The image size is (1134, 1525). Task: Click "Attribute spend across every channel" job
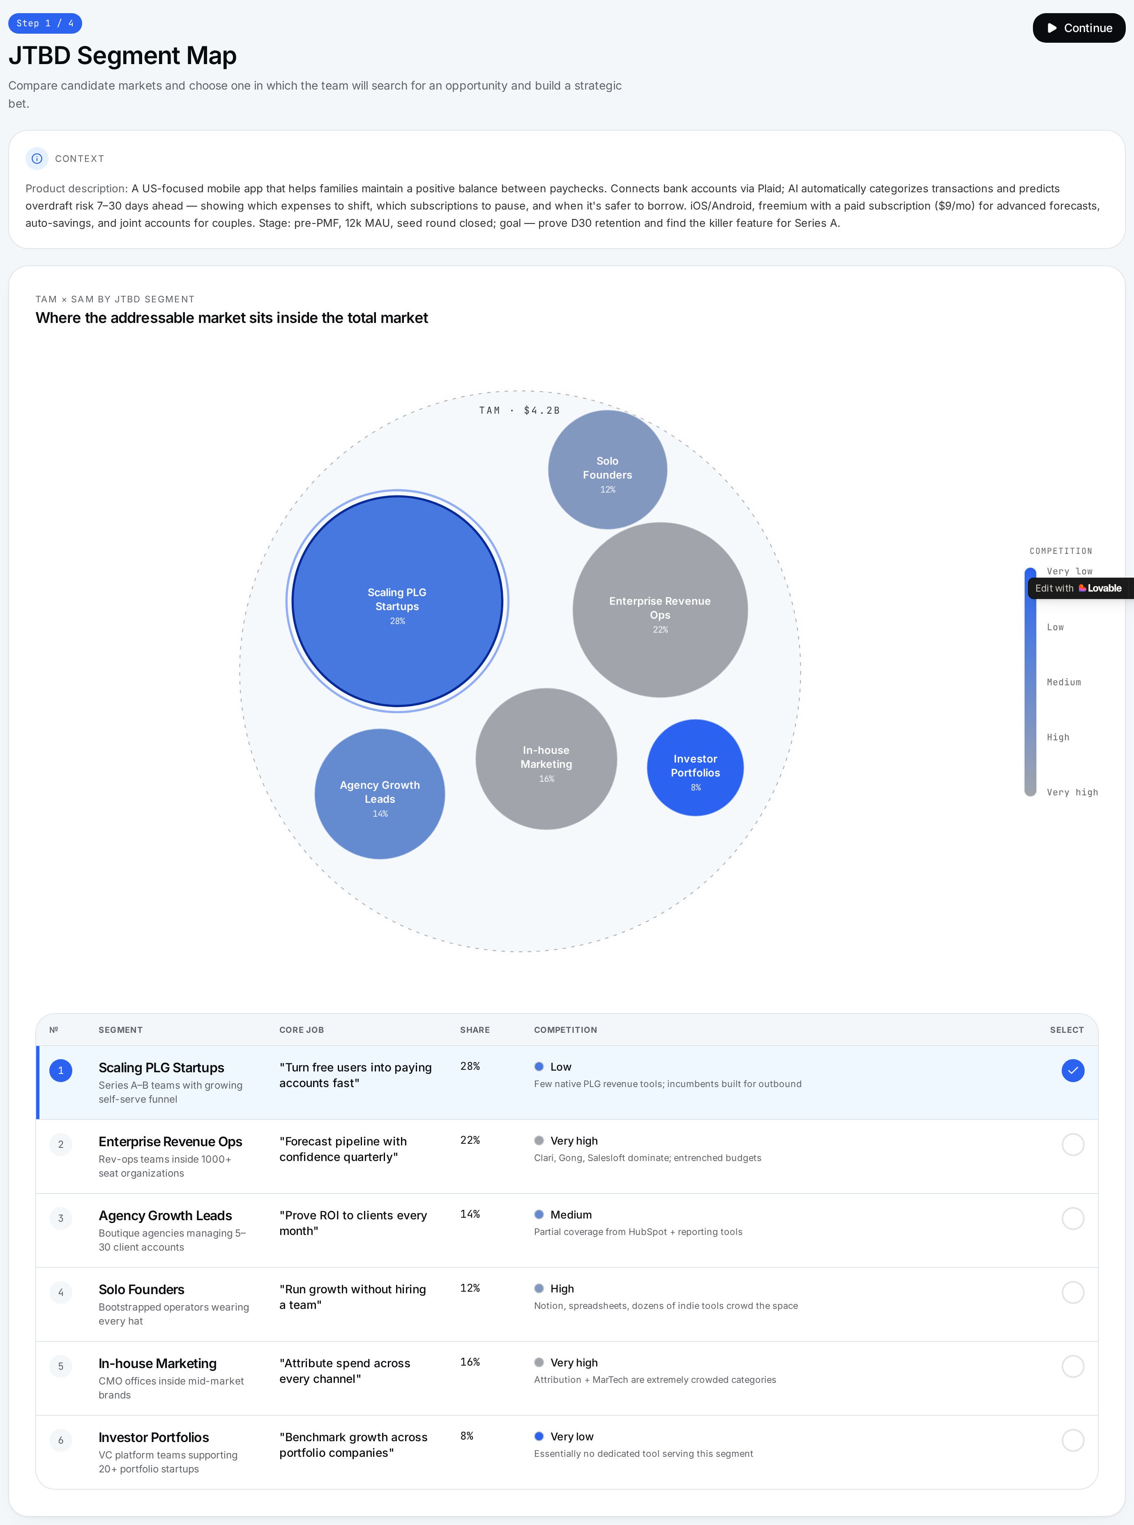click(x=345, y=1371)
